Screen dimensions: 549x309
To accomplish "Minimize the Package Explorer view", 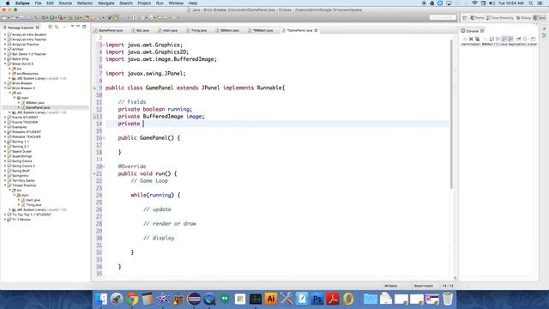I will pyautogui.click(x=78, y=27).
